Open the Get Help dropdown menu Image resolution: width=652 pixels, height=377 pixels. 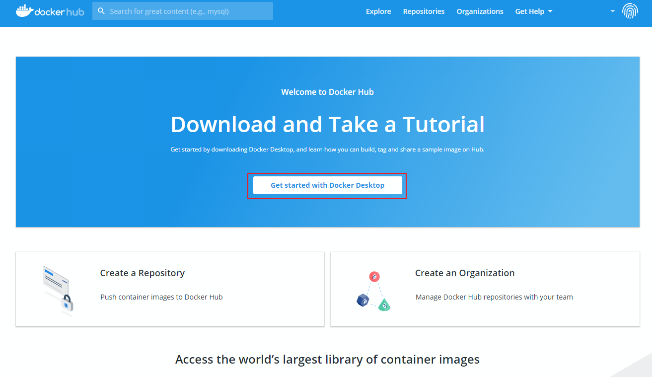click(x=534, y=11)
